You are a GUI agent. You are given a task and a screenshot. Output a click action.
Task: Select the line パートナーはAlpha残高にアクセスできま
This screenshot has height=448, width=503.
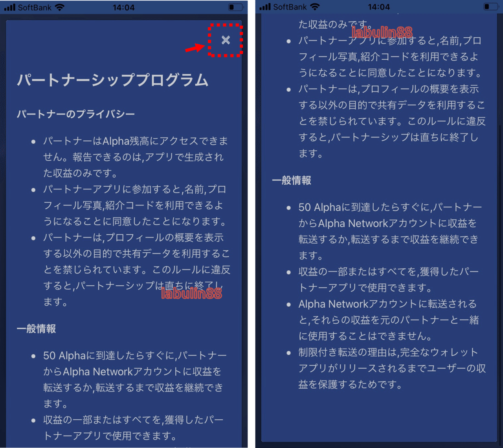[x=136, y=141]
